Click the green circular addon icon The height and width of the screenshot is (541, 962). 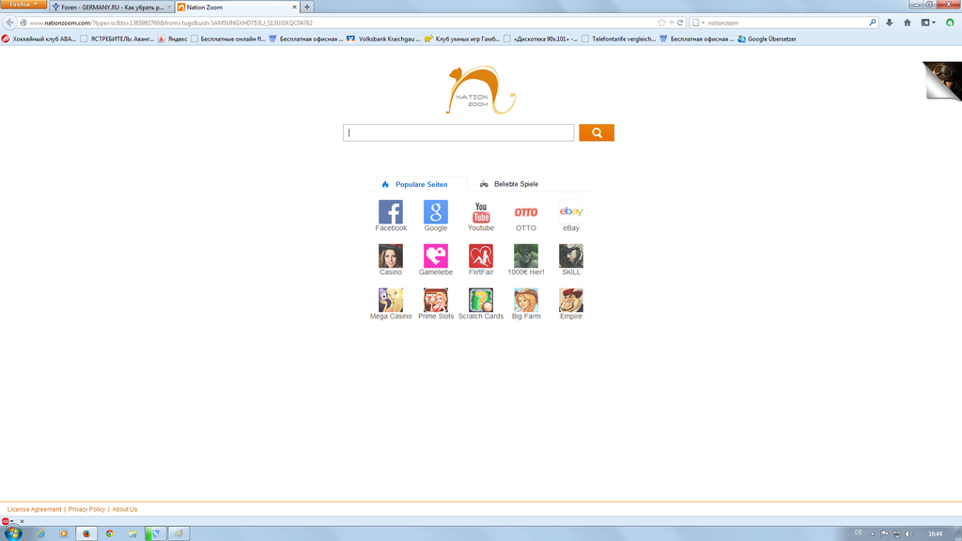[x=950, y=23]
